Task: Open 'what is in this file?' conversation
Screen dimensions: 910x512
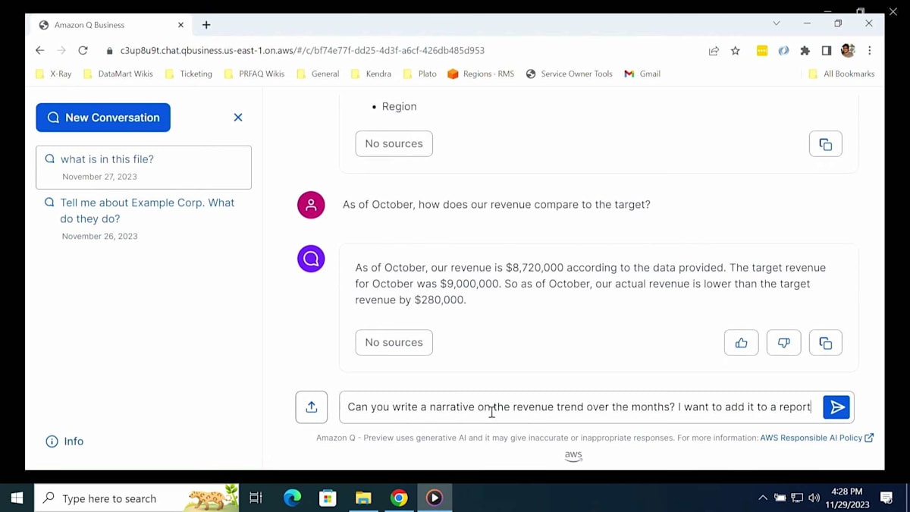Action: [x=143, y=168]
